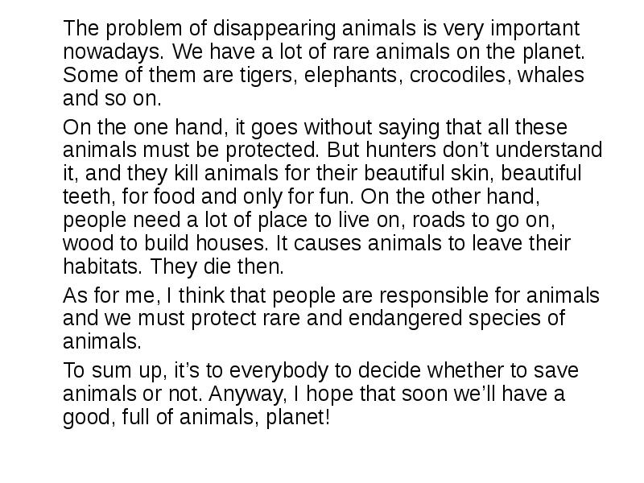Click the word 'hunters' in the text
The width and height of the screenshot is (644, 483).
(x=401, y=150)
